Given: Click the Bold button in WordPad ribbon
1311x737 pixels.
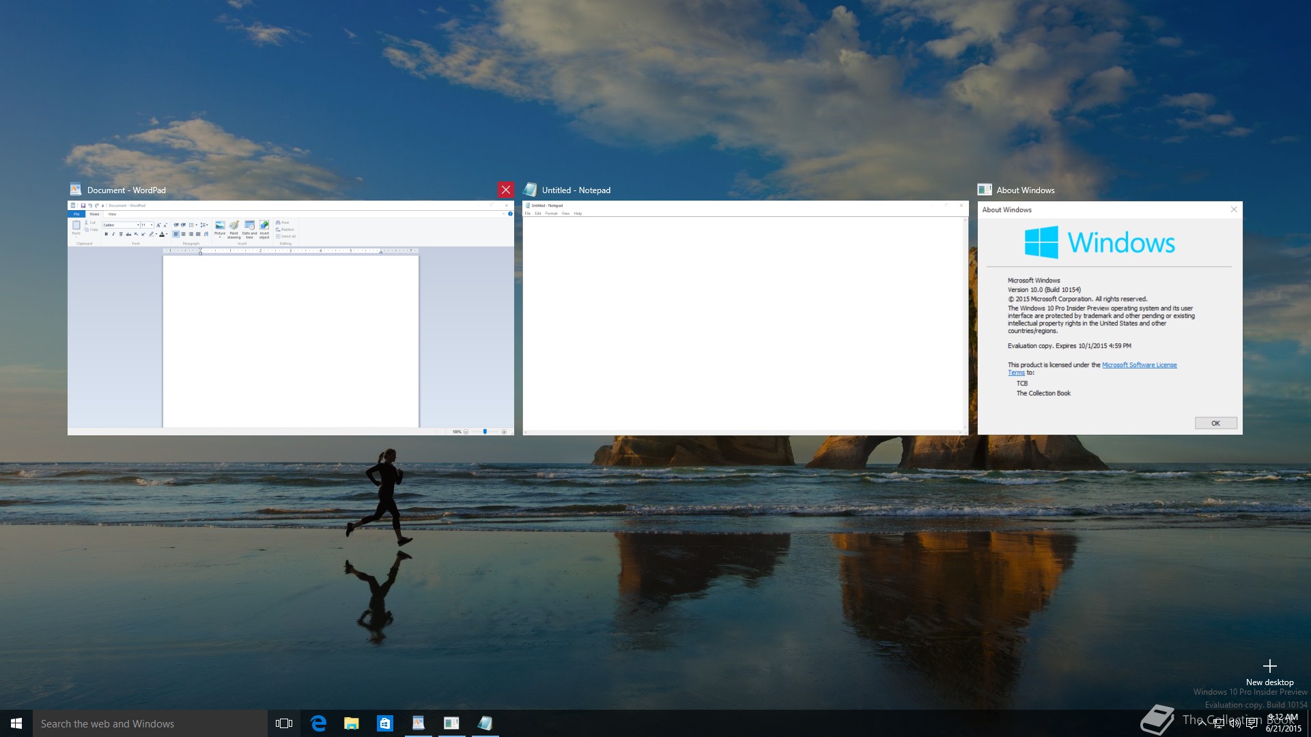Looking at the screenshot, I should (x=106, y=234).
